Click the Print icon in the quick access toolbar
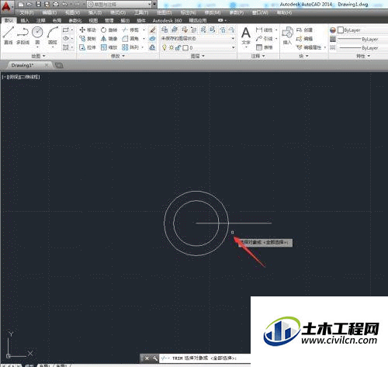Image resolution: width=388 pixels, height=367 pixels. pyautogui.click(x=56, y=4)
